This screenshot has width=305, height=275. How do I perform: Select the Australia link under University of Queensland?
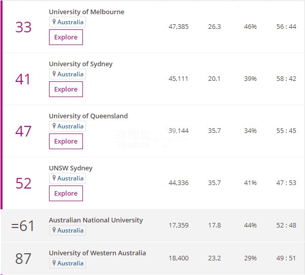70,126
